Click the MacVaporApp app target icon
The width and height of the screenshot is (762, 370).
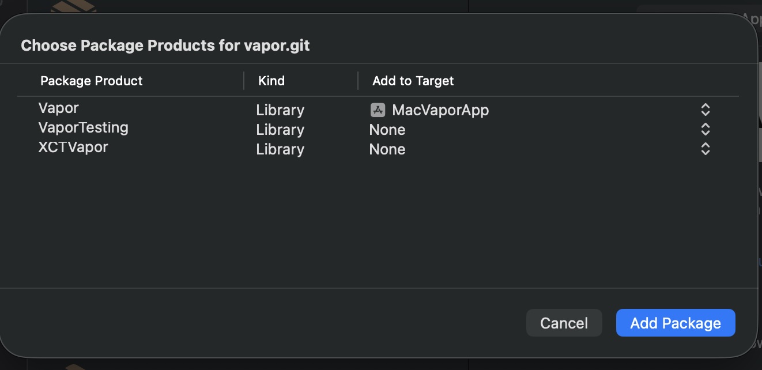(x=378, y=110)
